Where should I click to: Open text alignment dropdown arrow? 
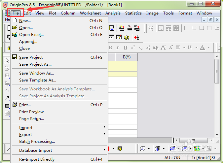[184, 48]
